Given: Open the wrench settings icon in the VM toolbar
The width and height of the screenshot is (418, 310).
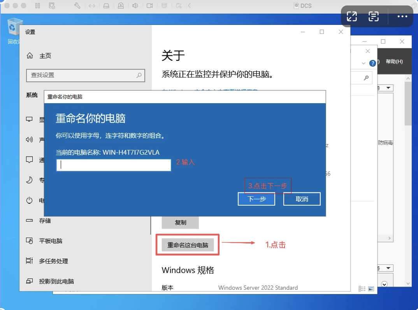Looking at the screenshot, I should (x=77, y=5).
